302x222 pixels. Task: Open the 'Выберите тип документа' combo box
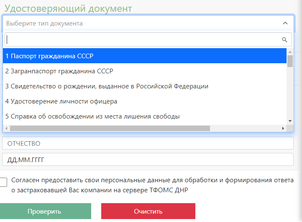148,23
